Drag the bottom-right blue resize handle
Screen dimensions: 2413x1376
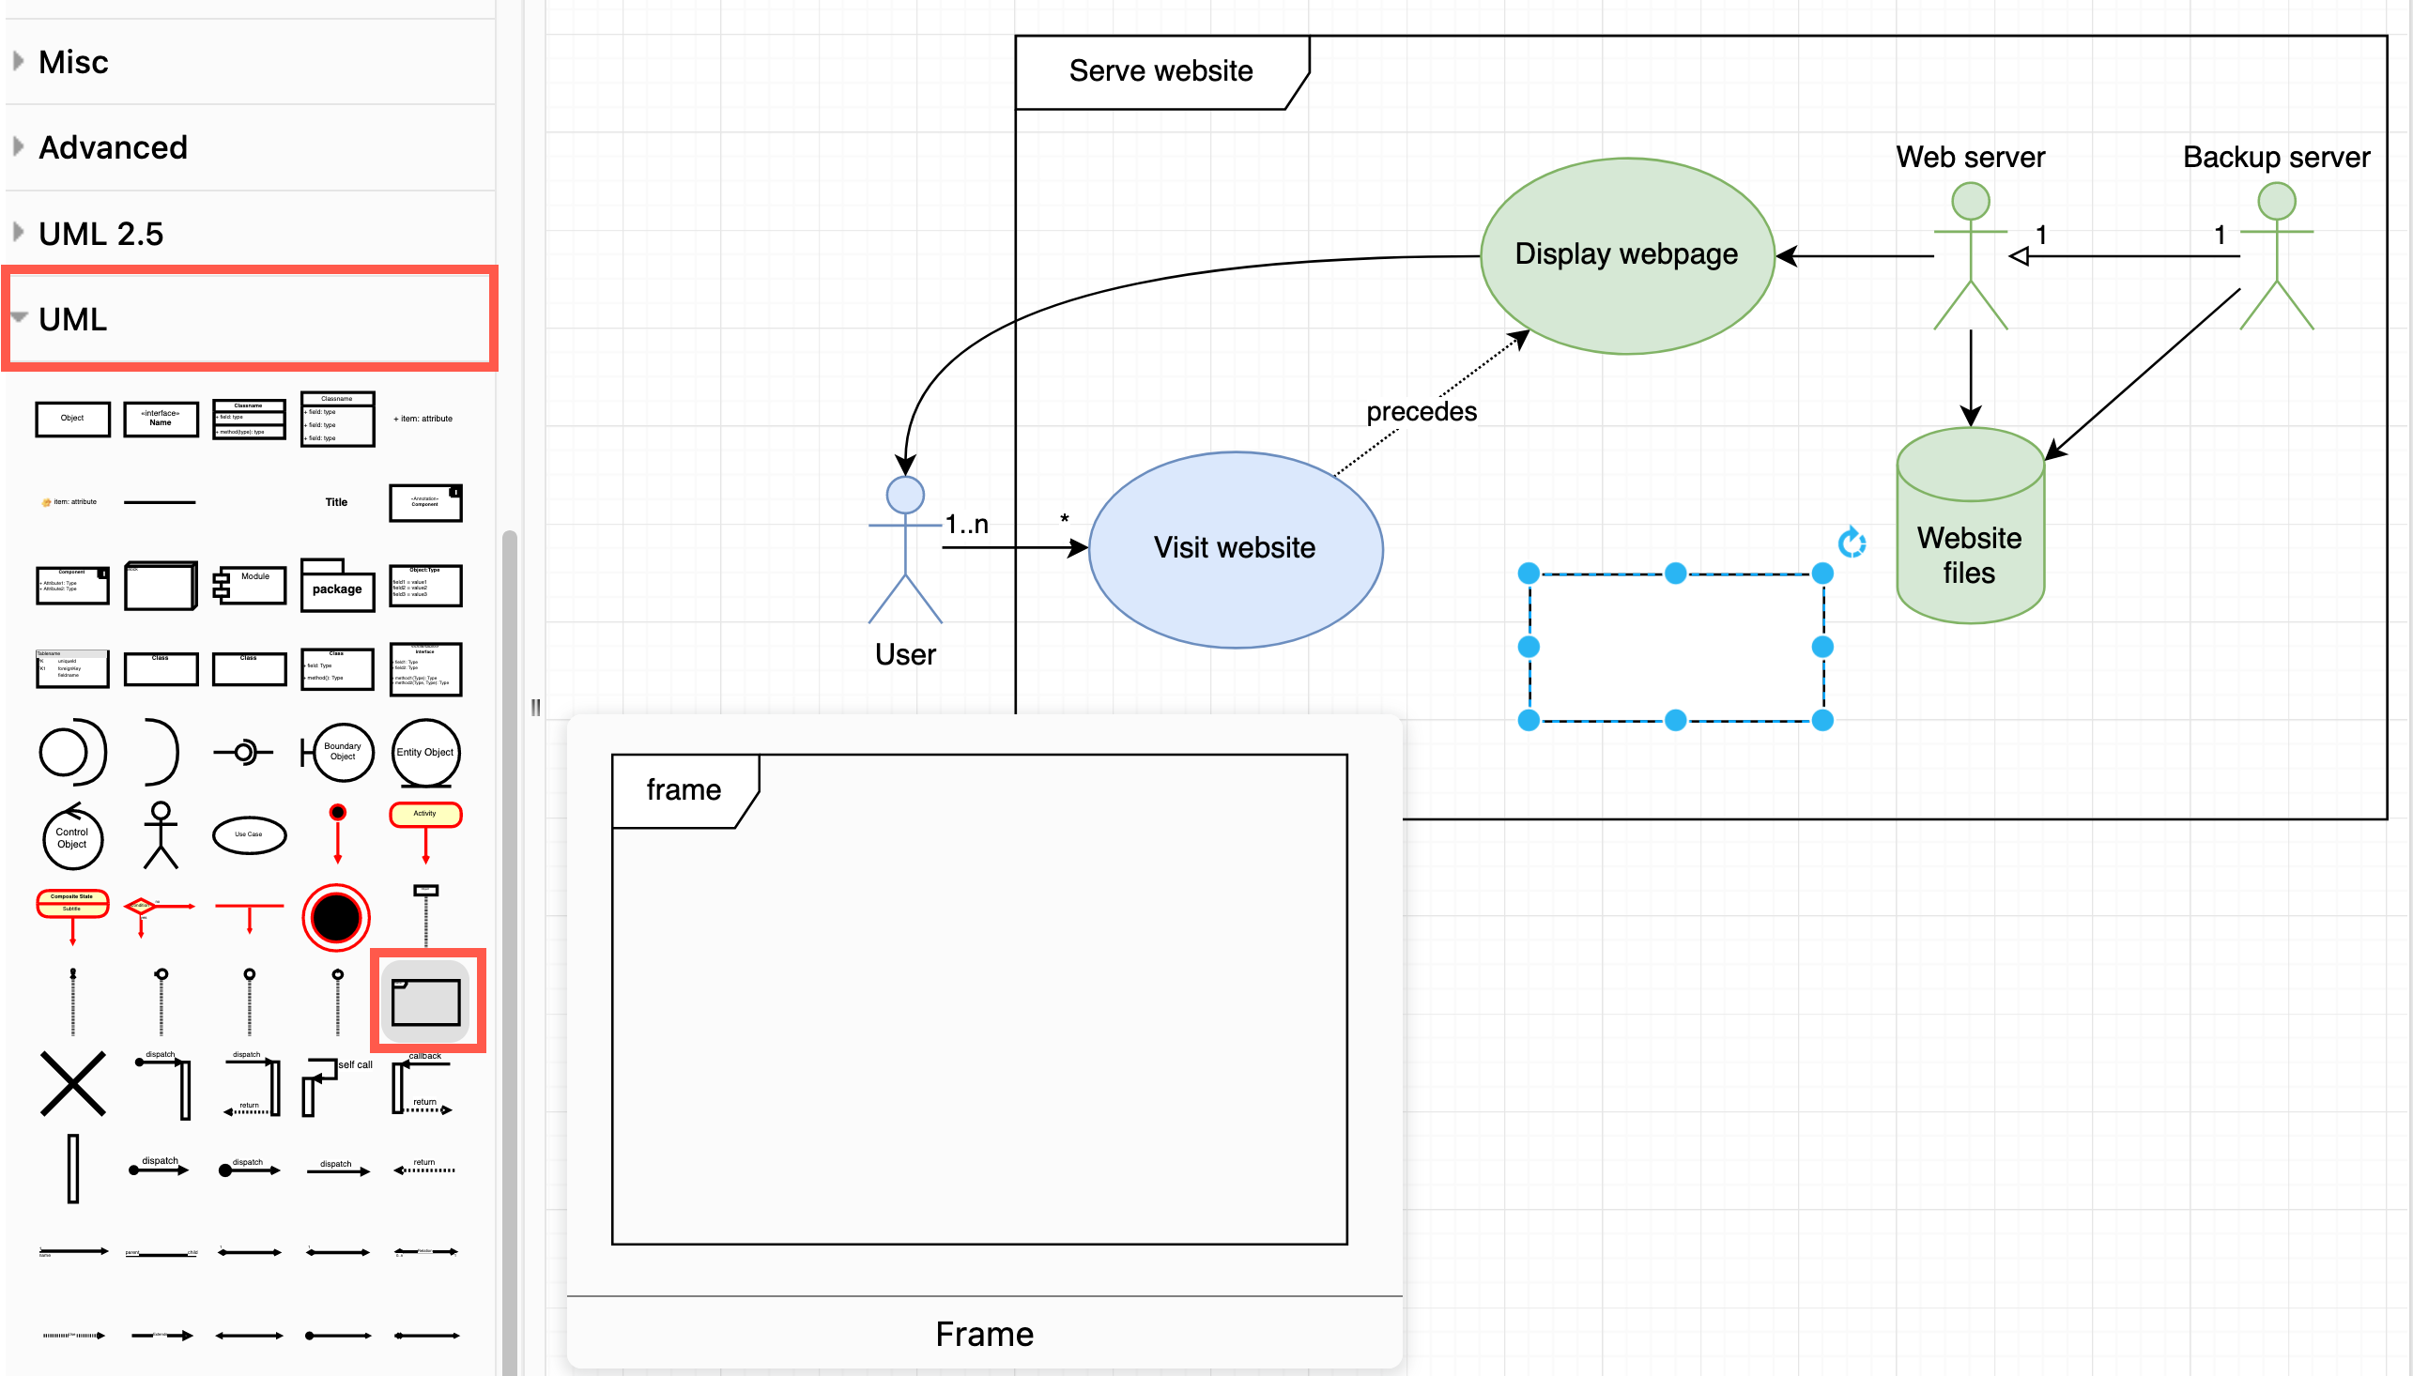click(x=1821, y=719)
